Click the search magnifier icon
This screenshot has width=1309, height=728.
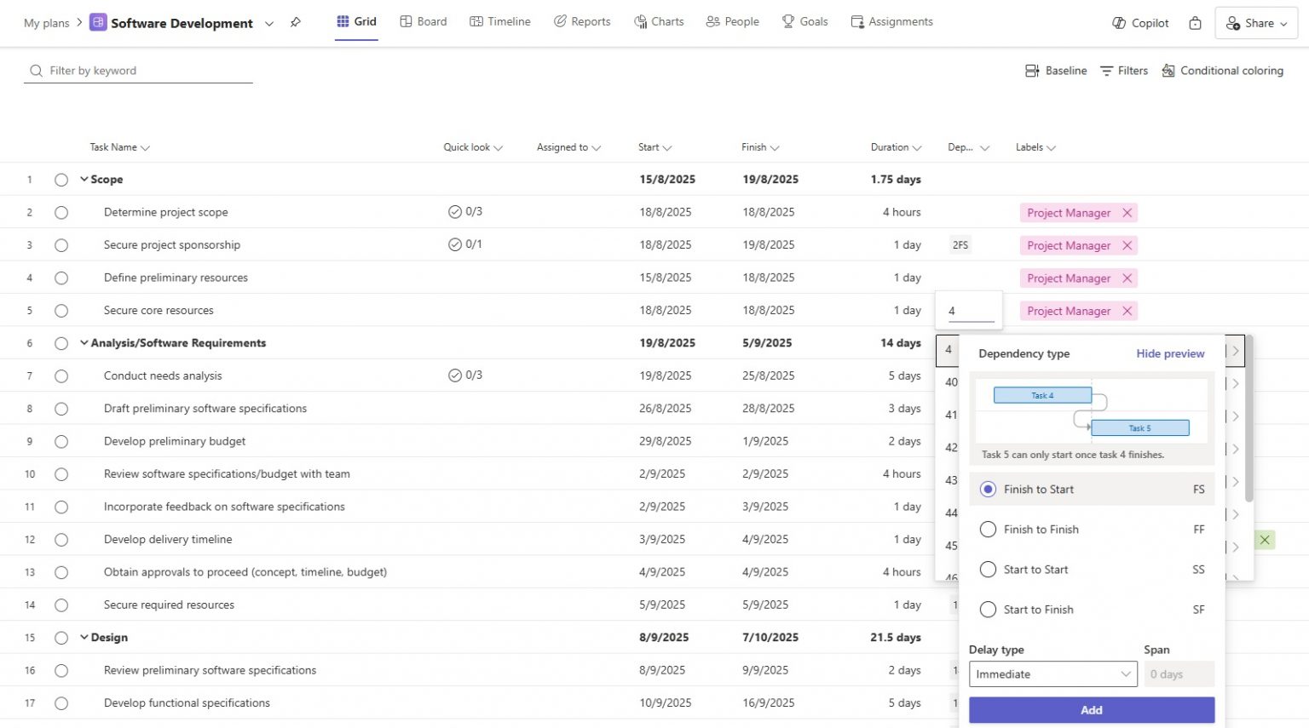pos(35,71)
